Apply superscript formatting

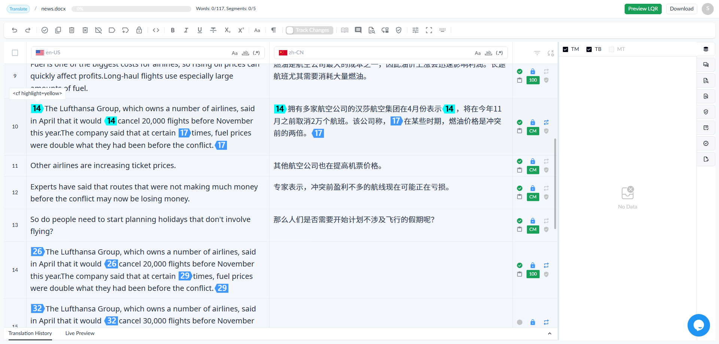click(241, 30)
